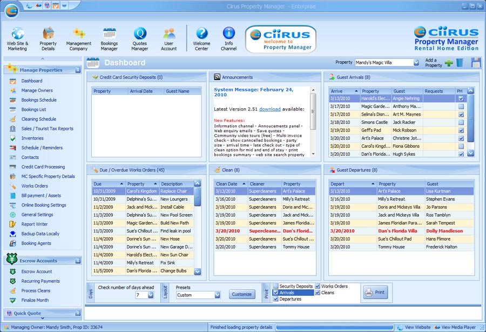The width and height of the screenshot is (486, 332).
Task: Open the Property selector dropdown
Action: coord(416,63)
